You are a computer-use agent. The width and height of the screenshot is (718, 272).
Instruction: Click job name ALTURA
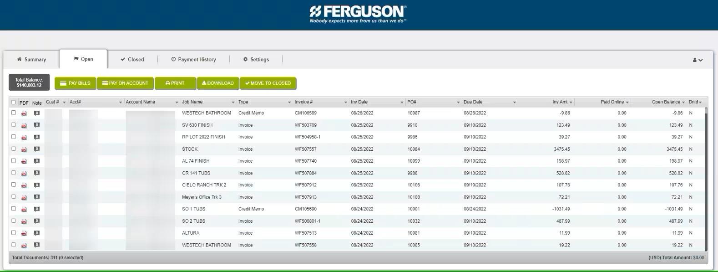[x=191, y=233]
